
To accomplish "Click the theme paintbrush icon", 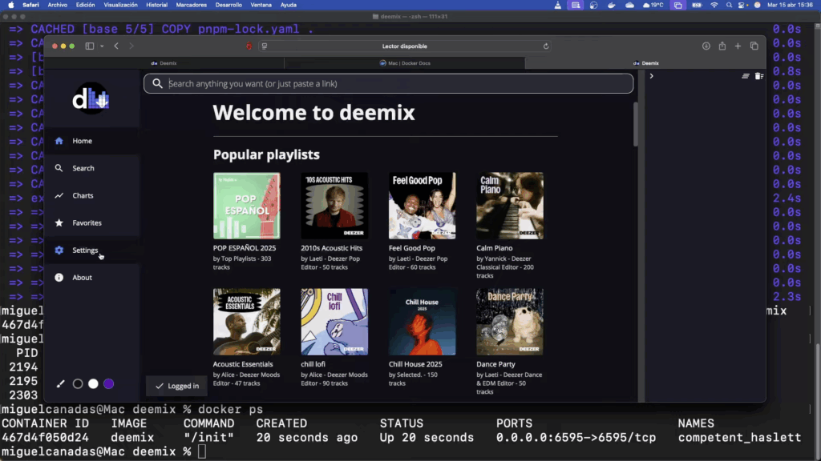I will (x=61, y=384).
